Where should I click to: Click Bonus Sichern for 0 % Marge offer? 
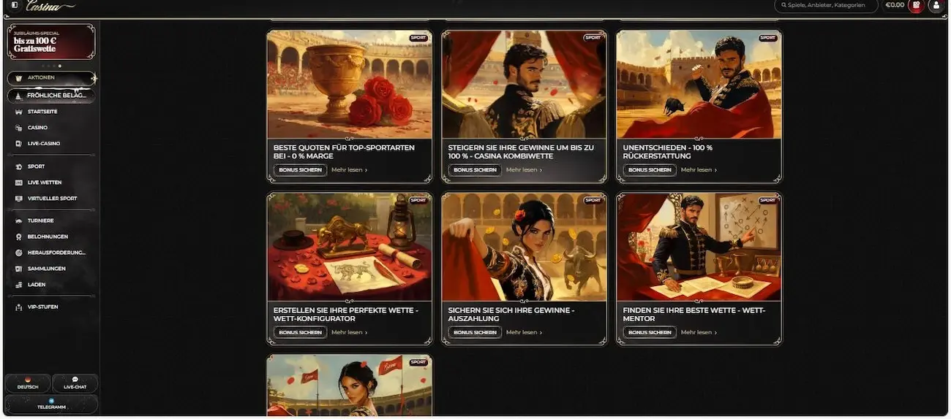[x=300, y=170]
